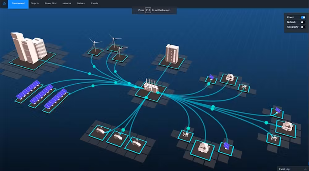Toggle the Power layer switch

(303, 18)
